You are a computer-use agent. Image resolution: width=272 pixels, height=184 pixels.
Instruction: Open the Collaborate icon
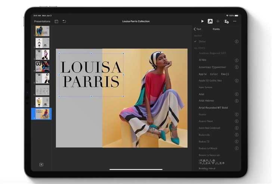pos(226,21)
